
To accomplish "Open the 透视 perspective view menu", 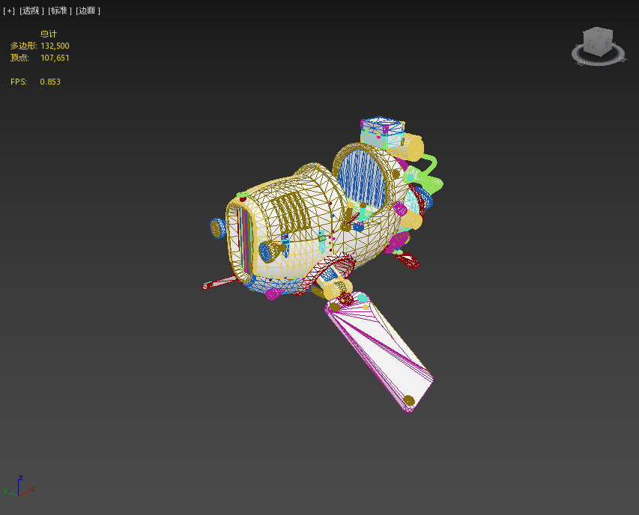I will [31, 10].
